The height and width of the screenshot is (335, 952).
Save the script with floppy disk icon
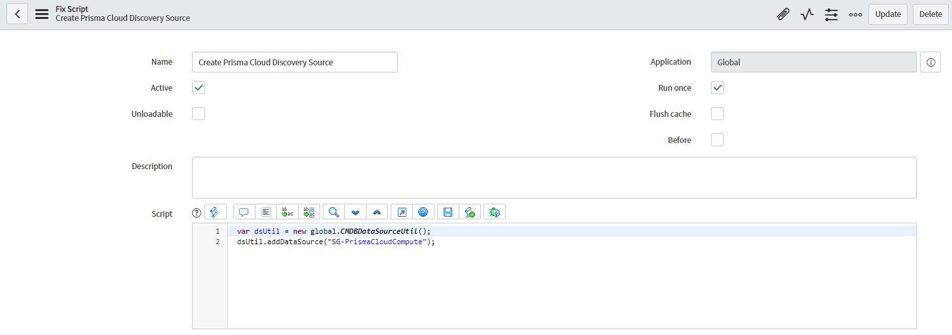coord(448,212)
